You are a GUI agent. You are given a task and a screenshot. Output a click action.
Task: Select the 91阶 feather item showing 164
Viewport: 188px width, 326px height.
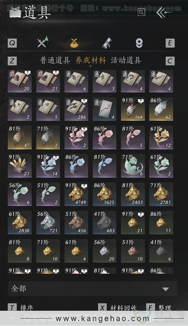click(133, 109)
